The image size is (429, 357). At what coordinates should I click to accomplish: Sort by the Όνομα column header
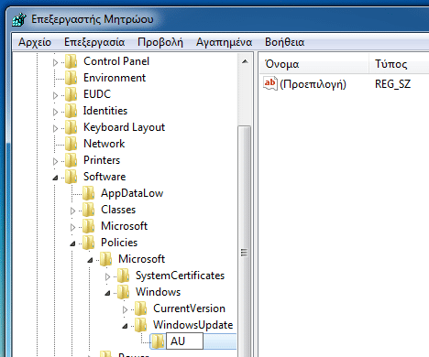[x=314, y=63]
